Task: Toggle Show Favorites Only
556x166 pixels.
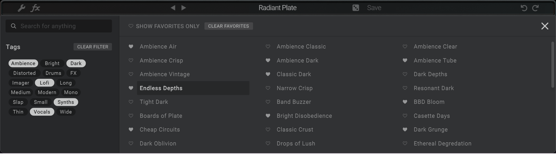Action: pos(164,26)
